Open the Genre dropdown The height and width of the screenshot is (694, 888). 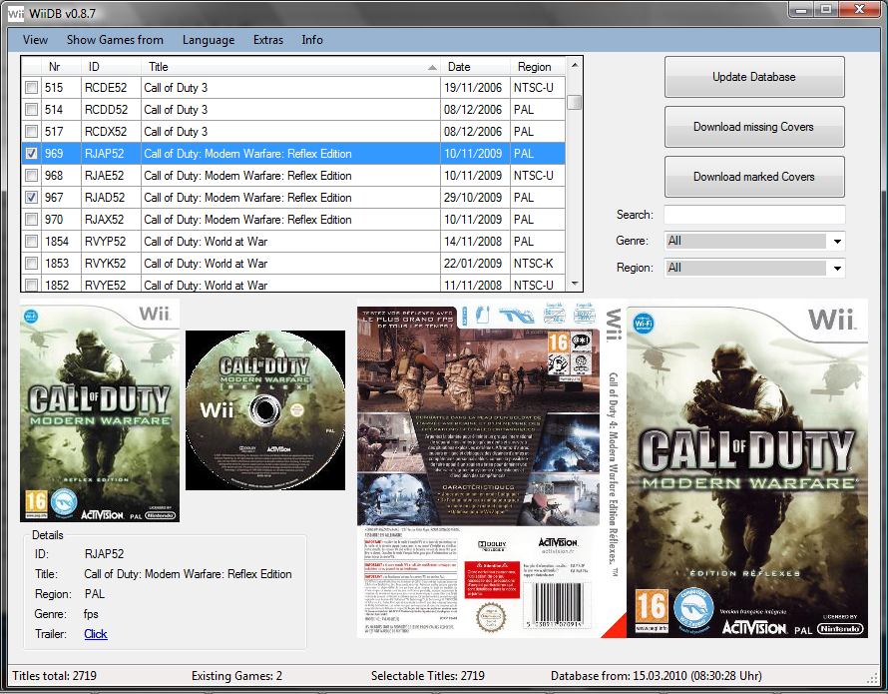pos(837,242)
